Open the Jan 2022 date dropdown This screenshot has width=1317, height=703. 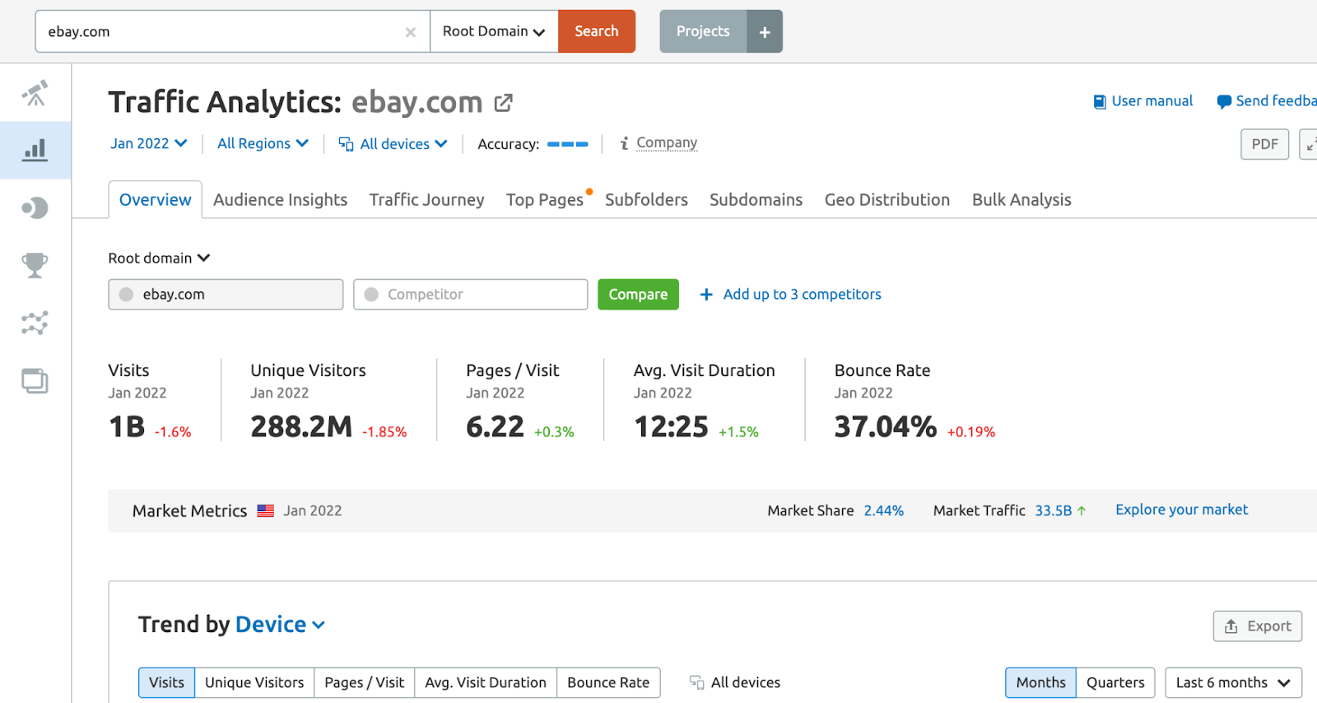(148, 143)
